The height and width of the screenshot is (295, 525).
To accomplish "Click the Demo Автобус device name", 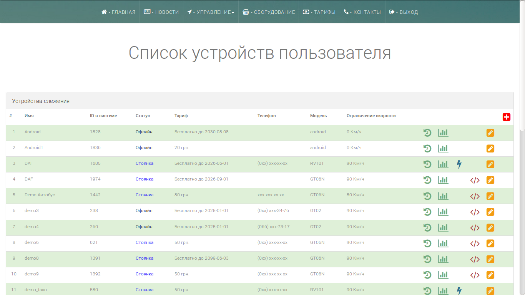I will 40,195.
